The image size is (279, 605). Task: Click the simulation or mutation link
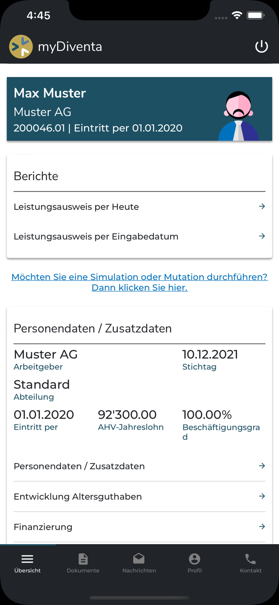pos(139,282)
